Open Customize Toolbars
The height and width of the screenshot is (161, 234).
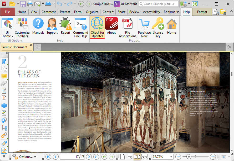click(x=22, y=28)
